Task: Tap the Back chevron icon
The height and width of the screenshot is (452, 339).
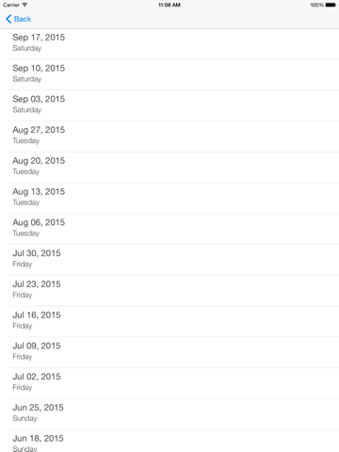Action: point(8,19)
